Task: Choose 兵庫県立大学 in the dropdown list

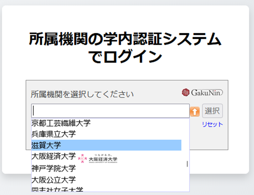Action: (x=53, y=134)
